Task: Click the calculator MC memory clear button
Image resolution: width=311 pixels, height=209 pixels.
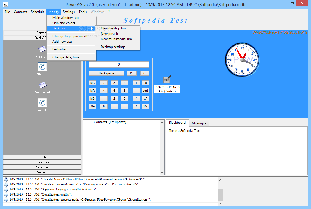Action: click(92, 83)
